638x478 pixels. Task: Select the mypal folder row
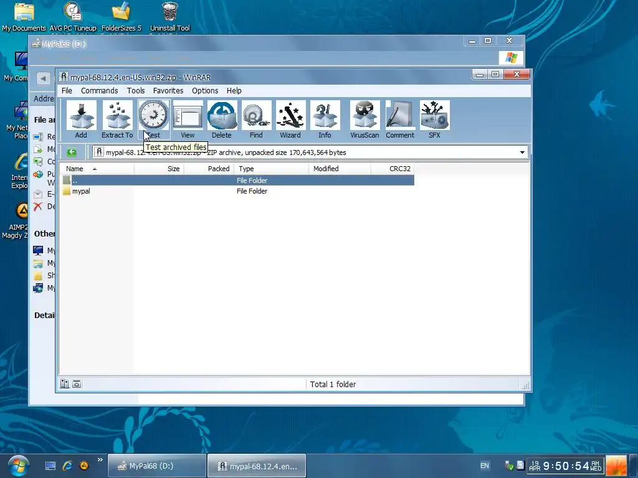[238, 191]
